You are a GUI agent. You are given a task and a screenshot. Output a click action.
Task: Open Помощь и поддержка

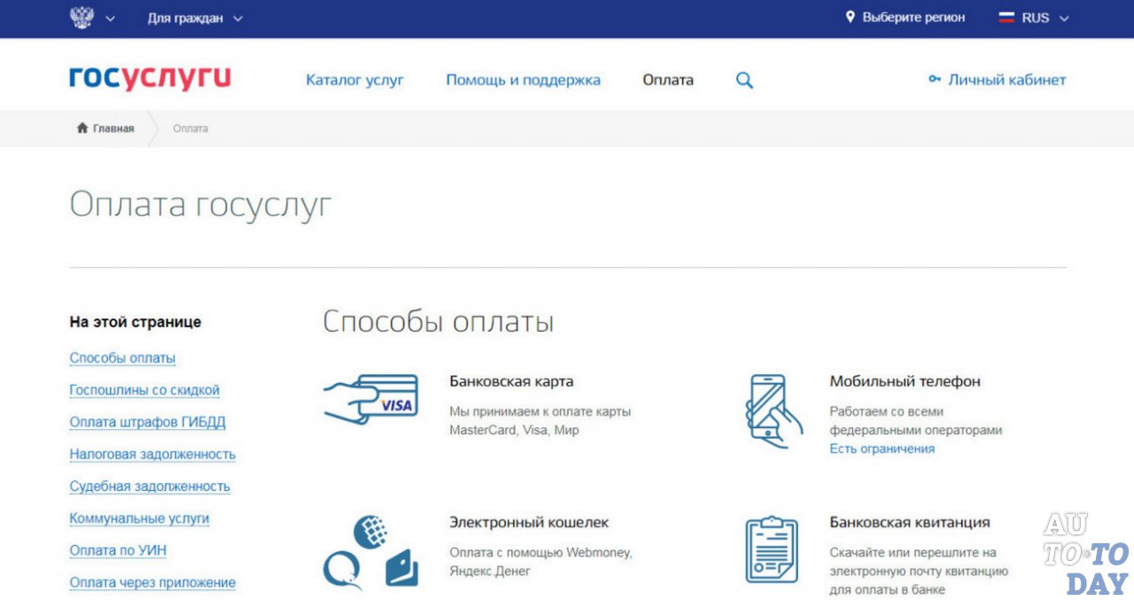[x=523, y=80]
